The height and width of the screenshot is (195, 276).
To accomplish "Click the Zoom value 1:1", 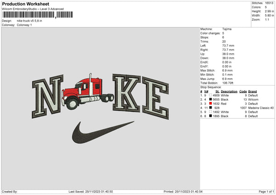I will point(267,19).
